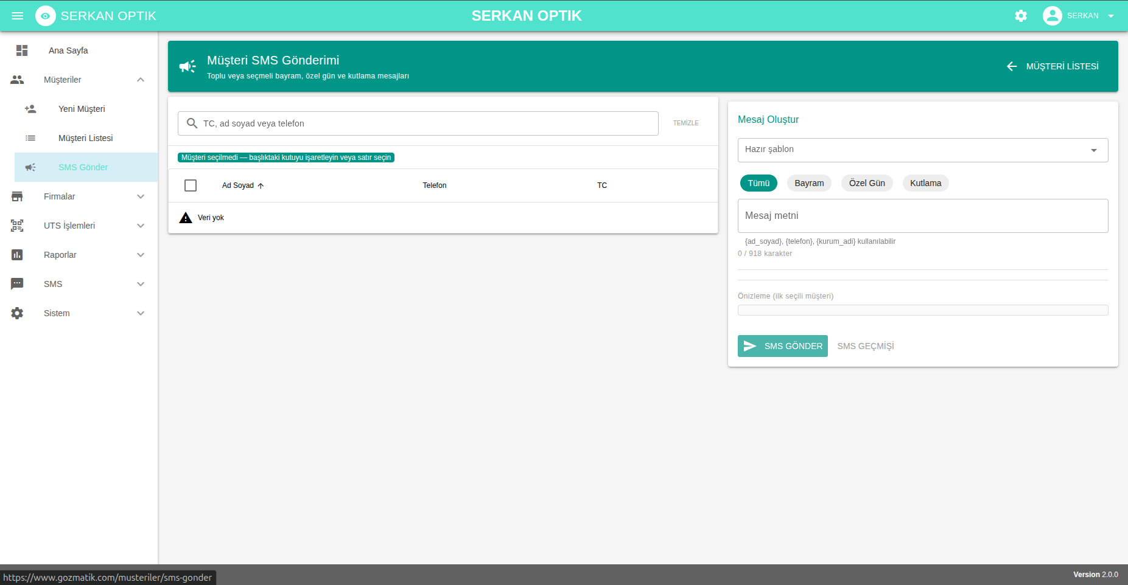
Task: Open the Hazır şablon dropdown
Action: [x=923, y=150]
